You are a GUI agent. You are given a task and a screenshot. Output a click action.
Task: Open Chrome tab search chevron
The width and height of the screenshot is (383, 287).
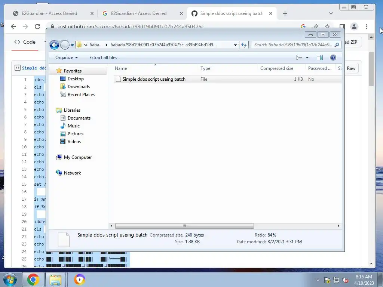331,14
